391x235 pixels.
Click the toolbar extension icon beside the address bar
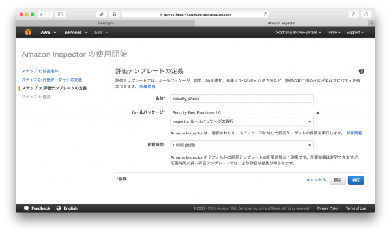click(114, 14)
